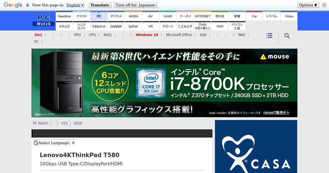Open the GANREF tab
Image resolution: width=329 pixels, height=173 pixels.
click(x=116, y=26)
